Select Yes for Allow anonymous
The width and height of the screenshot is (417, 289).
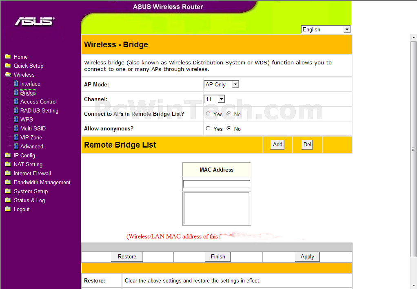coord(208,128)
